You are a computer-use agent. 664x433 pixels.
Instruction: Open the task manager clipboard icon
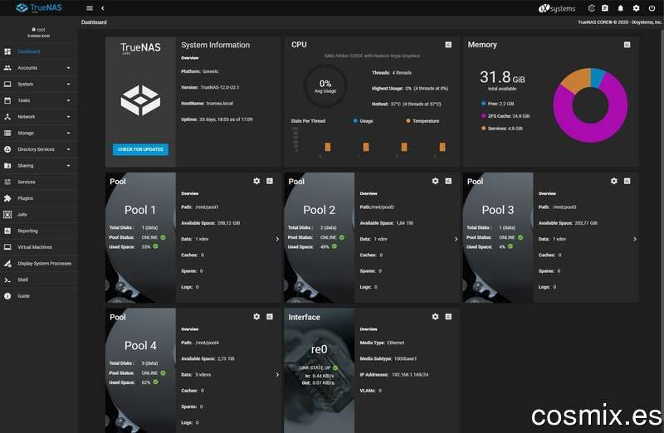point(605,8)
